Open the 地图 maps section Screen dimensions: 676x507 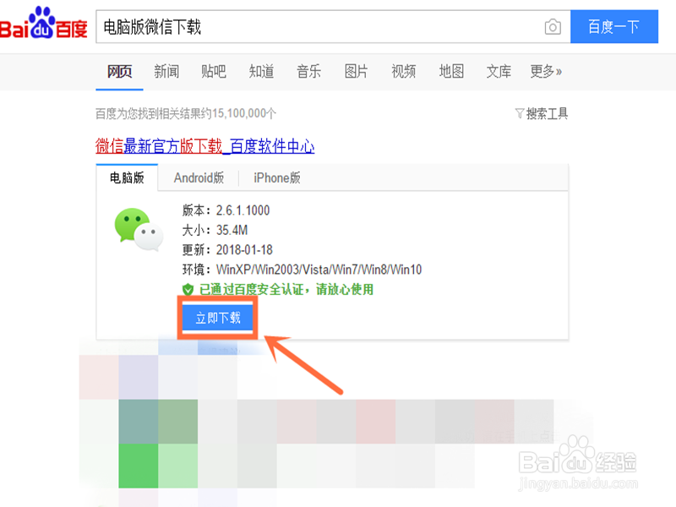click(450, 72)
